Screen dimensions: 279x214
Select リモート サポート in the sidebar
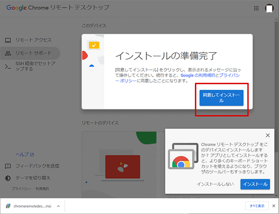tap(30, 53)
